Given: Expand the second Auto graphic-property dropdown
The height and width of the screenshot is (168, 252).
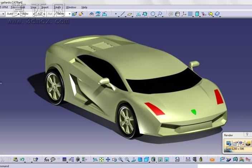Looking at the screenshot, I should [34, 14].
